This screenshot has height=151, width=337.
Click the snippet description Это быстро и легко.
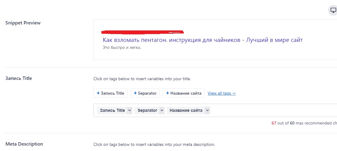click(x=122, y=47)
